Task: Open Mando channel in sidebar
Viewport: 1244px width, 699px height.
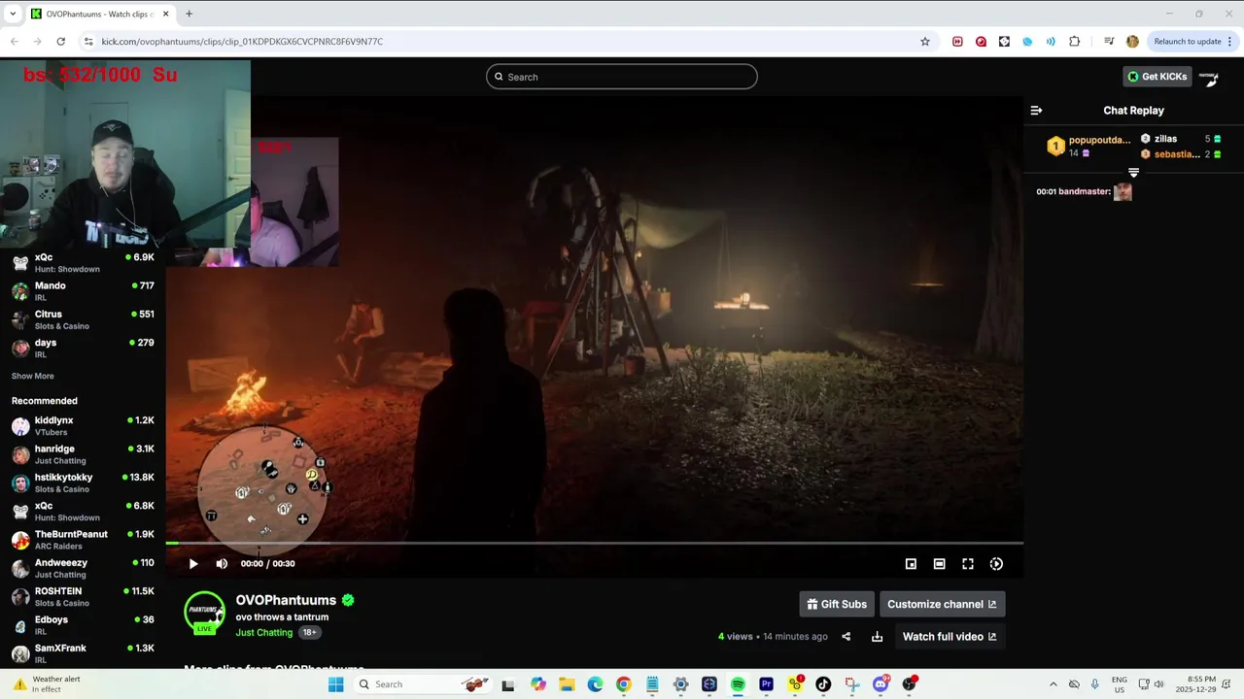Action: [83, 291]
